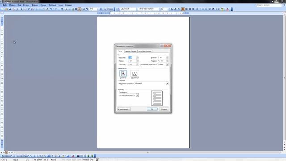
Task: Click the Text Box drawing icon
Action: point(45,156)
